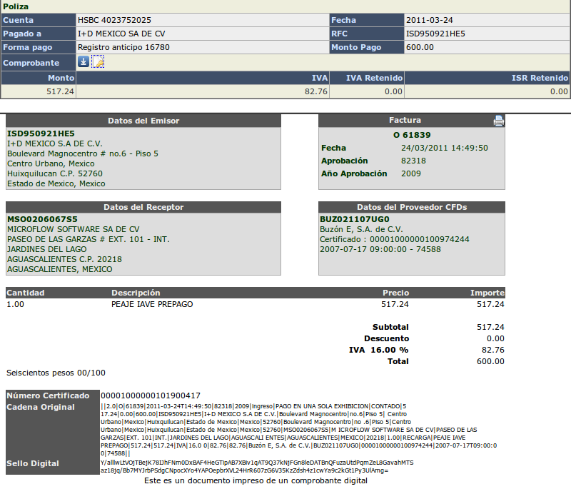Select the 517.24 value under Monto

point(60,91)
